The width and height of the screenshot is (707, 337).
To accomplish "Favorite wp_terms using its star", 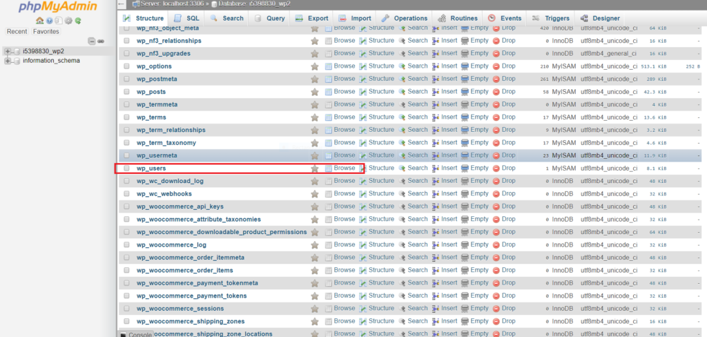I will pos(315,117).
